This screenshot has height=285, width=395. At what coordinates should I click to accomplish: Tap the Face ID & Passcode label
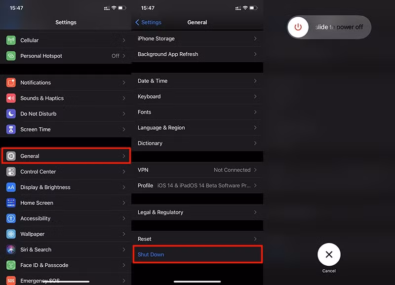point(44,265)
